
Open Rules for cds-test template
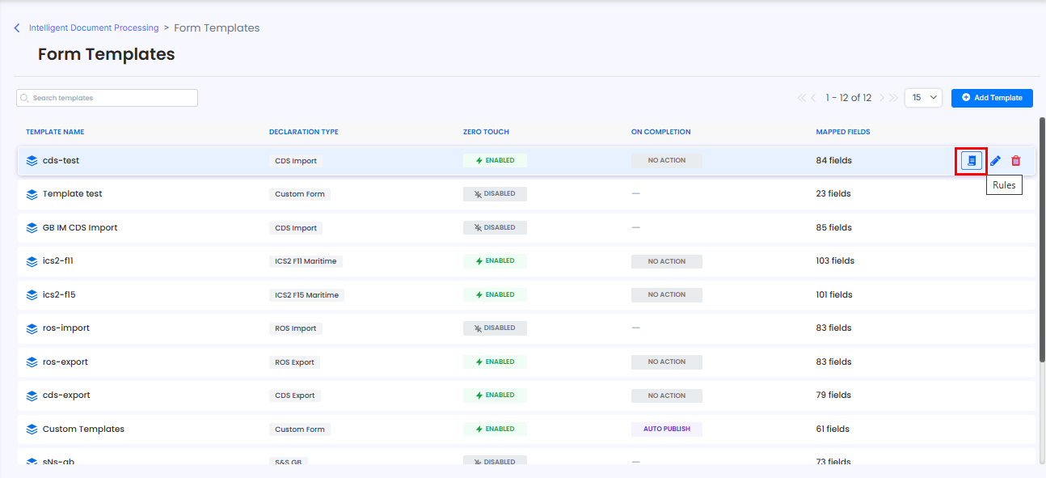[971, 160]
